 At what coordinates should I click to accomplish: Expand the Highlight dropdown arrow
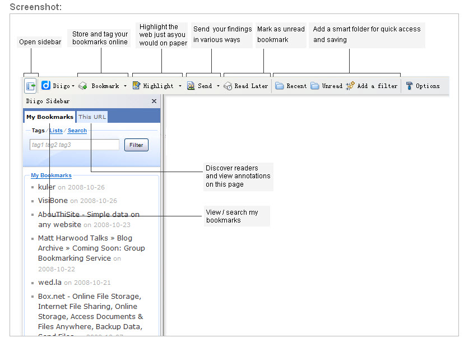180,86
